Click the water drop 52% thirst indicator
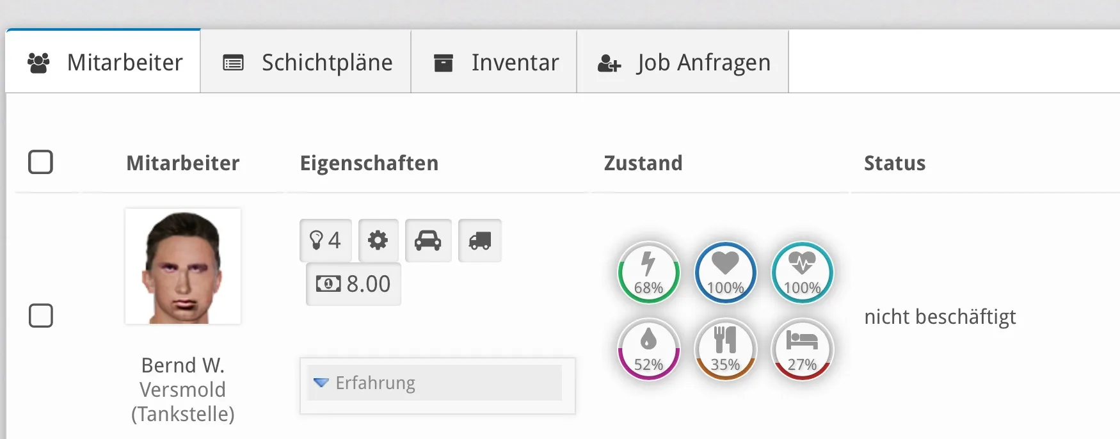The image size is (1120, 439). tap(648, 349)
